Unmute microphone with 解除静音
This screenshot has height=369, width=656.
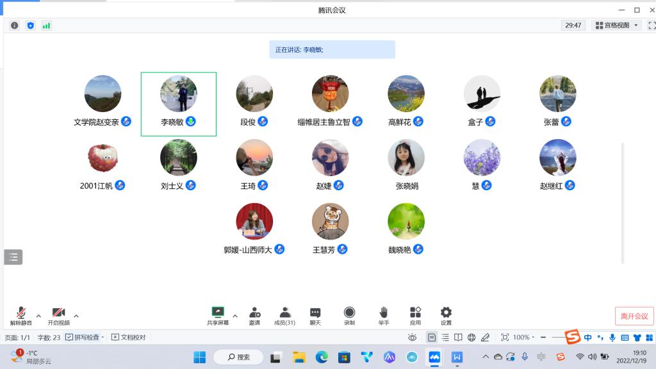coord(20,313)
